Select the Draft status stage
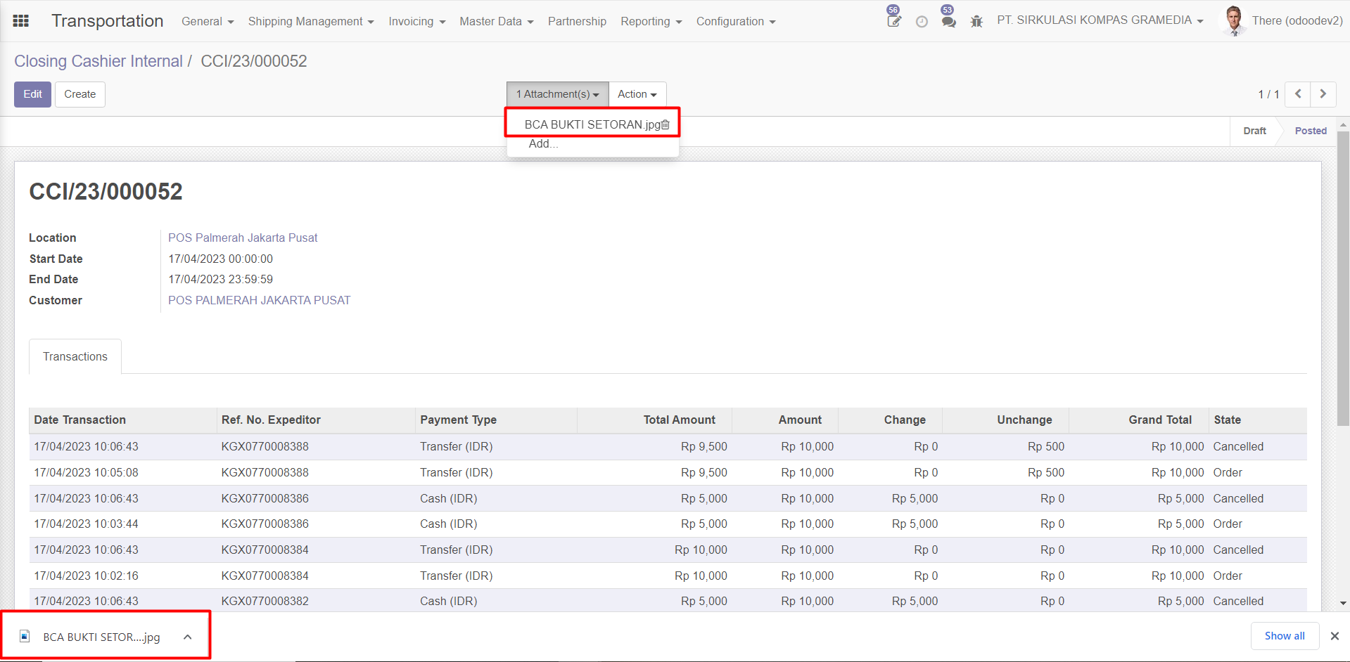This screenshot has height=662, width=1350. (1254, 131)
